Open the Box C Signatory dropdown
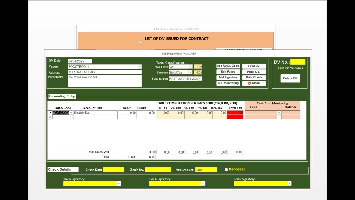355x200 pixels. 203,183
